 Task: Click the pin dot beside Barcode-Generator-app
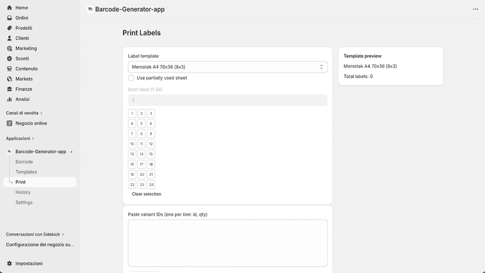click(71, 152)
